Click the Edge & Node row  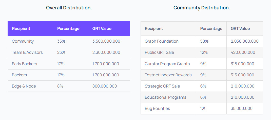[69, 86]
